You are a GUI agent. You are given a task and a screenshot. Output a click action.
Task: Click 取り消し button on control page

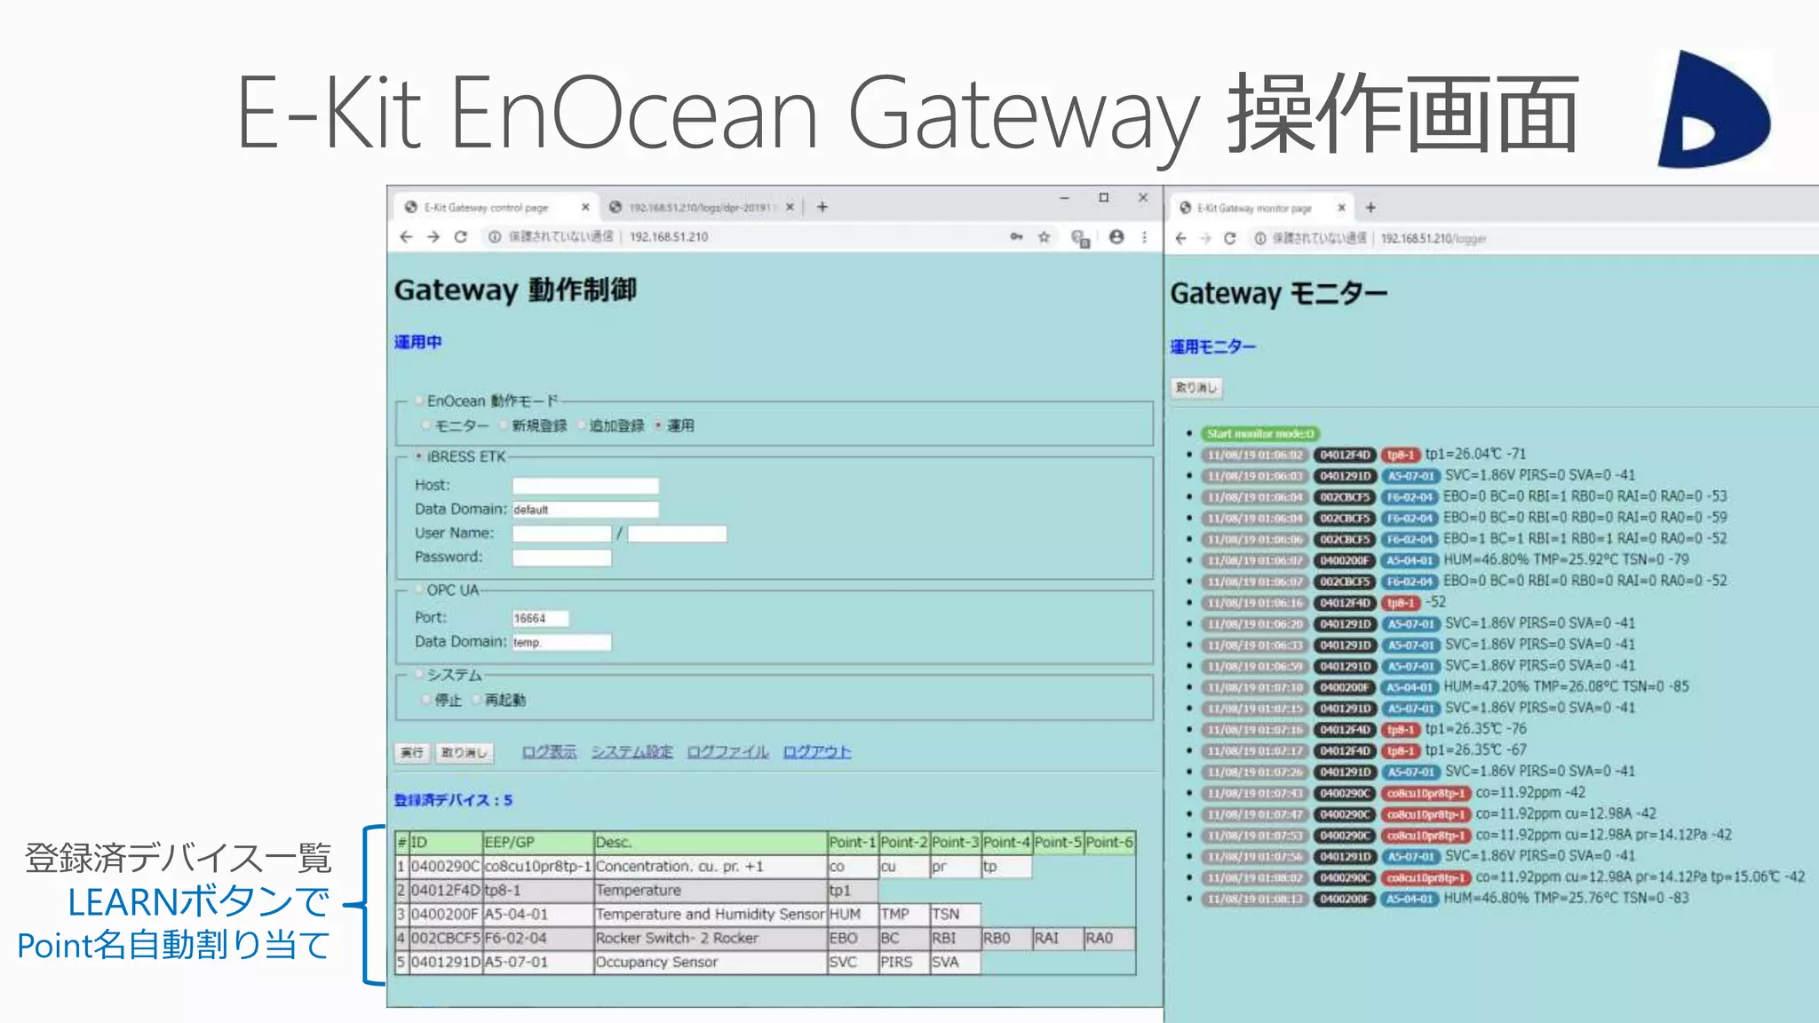pyautogui.click(x=465, y=753)
